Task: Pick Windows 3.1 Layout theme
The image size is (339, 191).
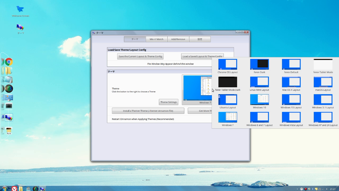Action: pyautogui.click(x=323, y=102)
